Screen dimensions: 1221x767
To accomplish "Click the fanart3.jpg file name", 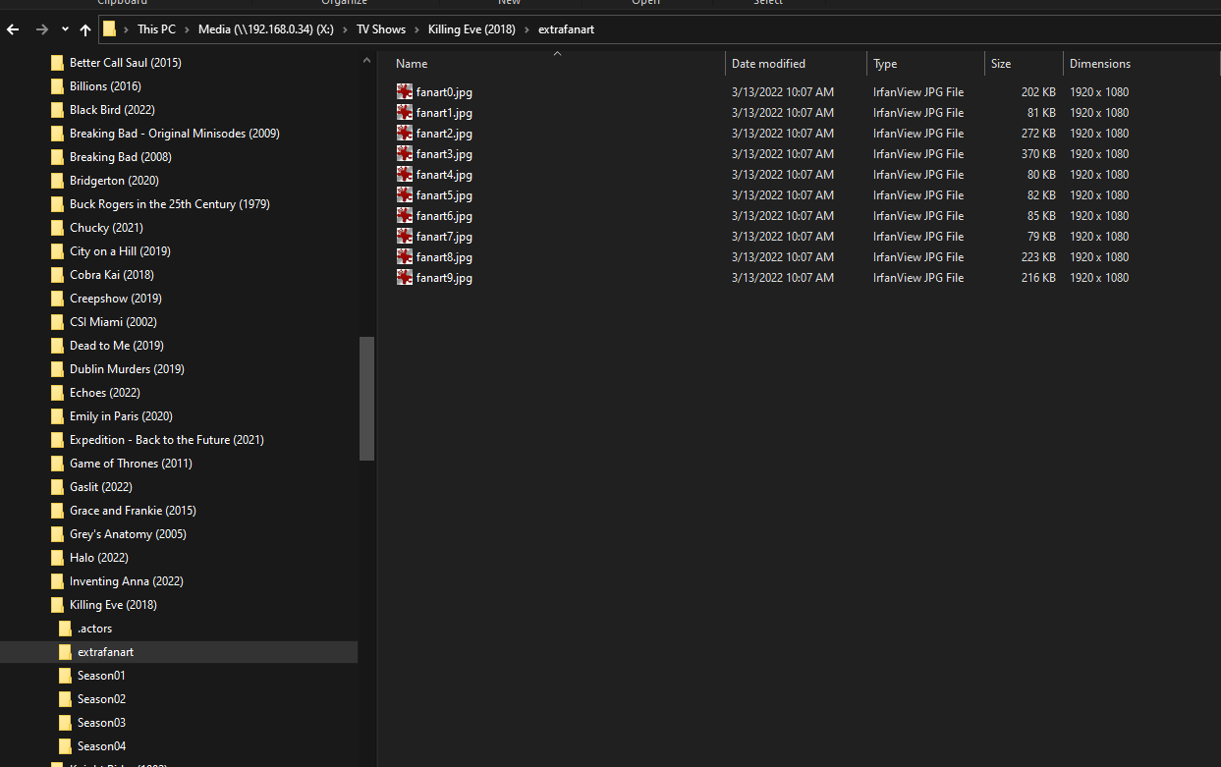I will (x=444, y=154).
